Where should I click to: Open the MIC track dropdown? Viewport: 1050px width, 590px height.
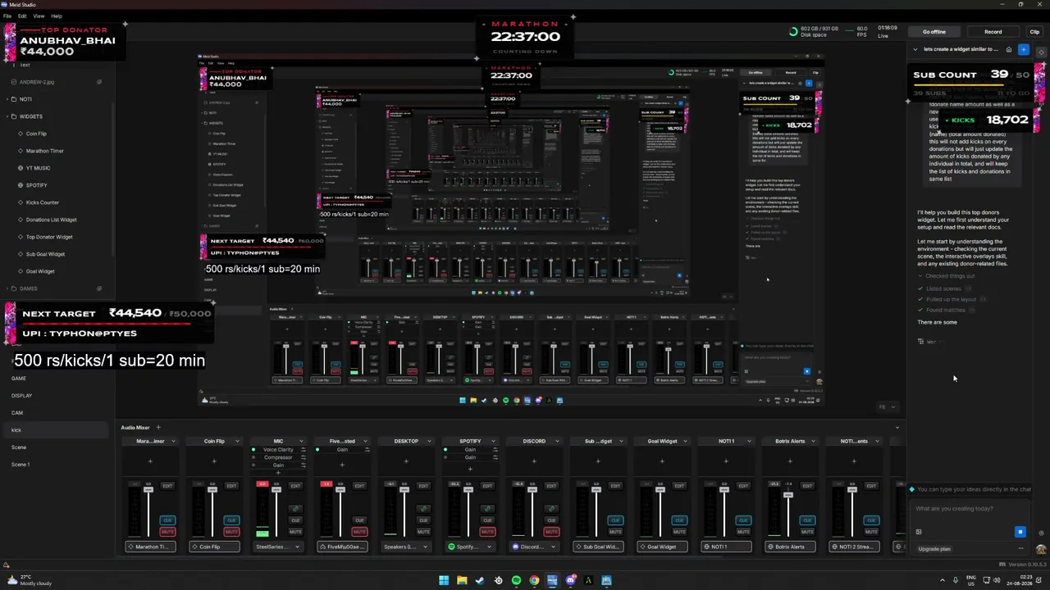point(302,441)
